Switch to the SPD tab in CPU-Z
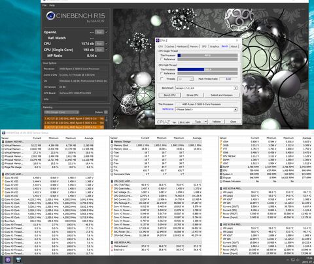The height and width of the screenshot is (264, 314). pos(204,46)
